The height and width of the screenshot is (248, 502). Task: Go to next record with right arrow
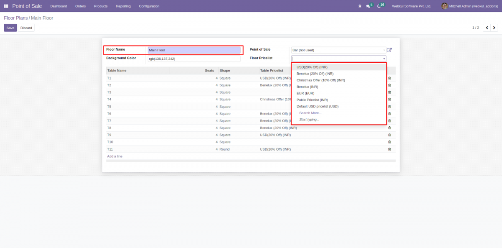(x=494, y=27)
